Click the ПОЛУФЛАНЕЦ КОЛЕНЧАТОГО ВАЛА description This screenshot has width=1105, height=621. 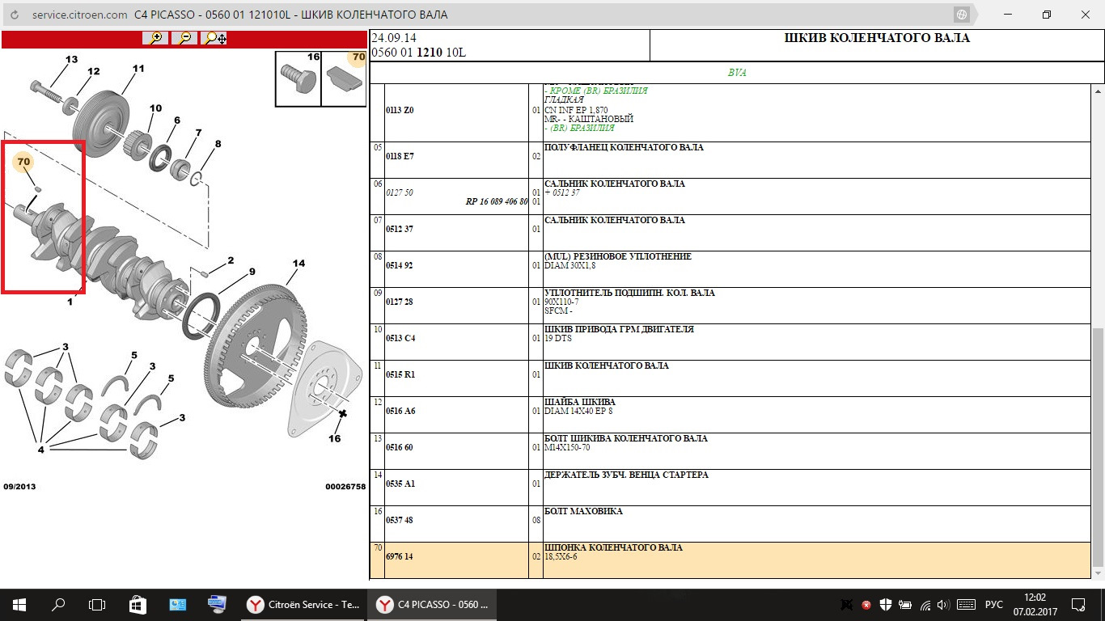624,147
